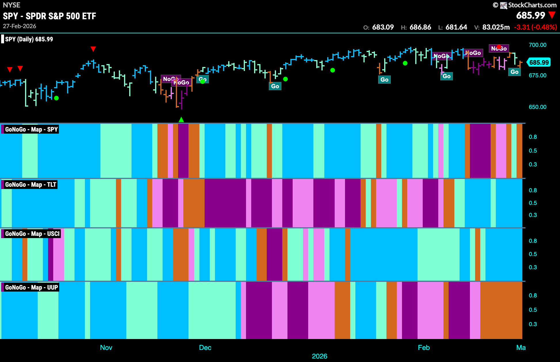Click the 650.00 price axis label

tap(538, 107)
